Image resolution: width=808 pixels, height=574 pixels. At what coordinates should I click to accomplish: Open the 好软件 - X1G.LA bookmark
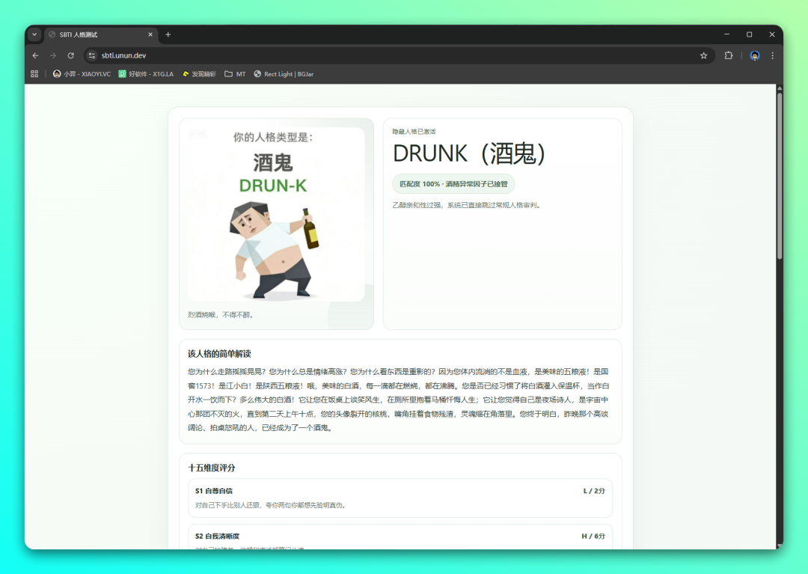click(147, 74)
